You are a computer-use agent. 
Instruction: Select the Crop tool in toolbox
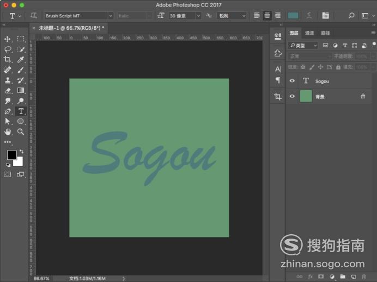pos(7,59)
